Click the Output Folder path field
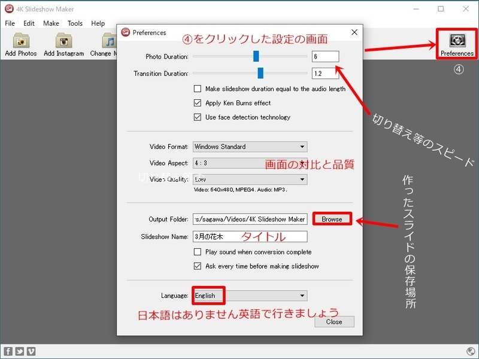The image size is (479, 359). coord(250,219)
